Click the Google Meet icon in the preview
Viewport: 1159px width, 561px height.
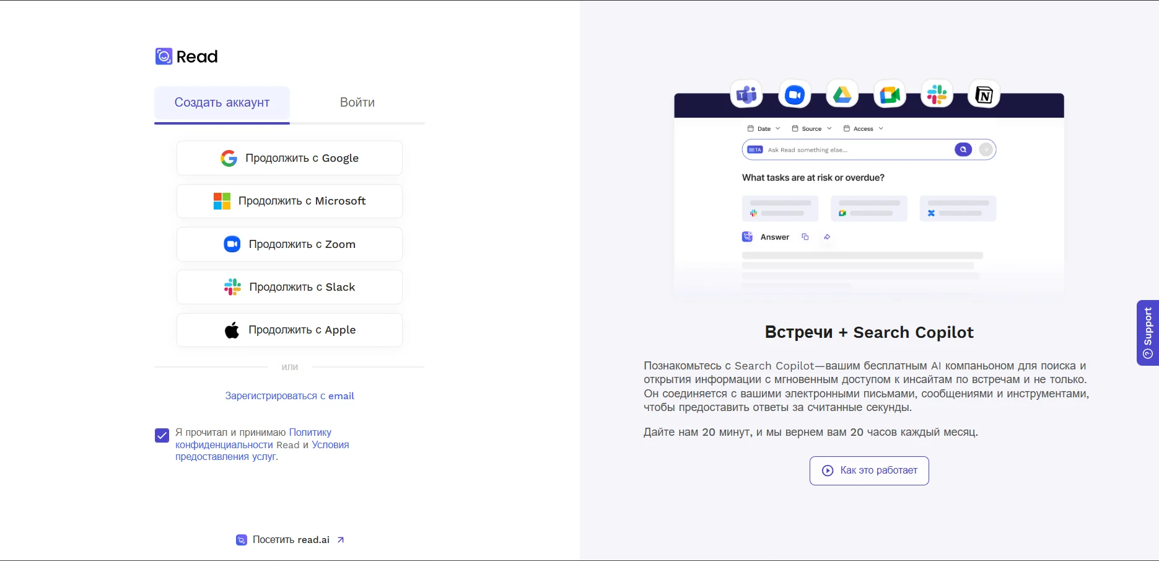[890, 95]
